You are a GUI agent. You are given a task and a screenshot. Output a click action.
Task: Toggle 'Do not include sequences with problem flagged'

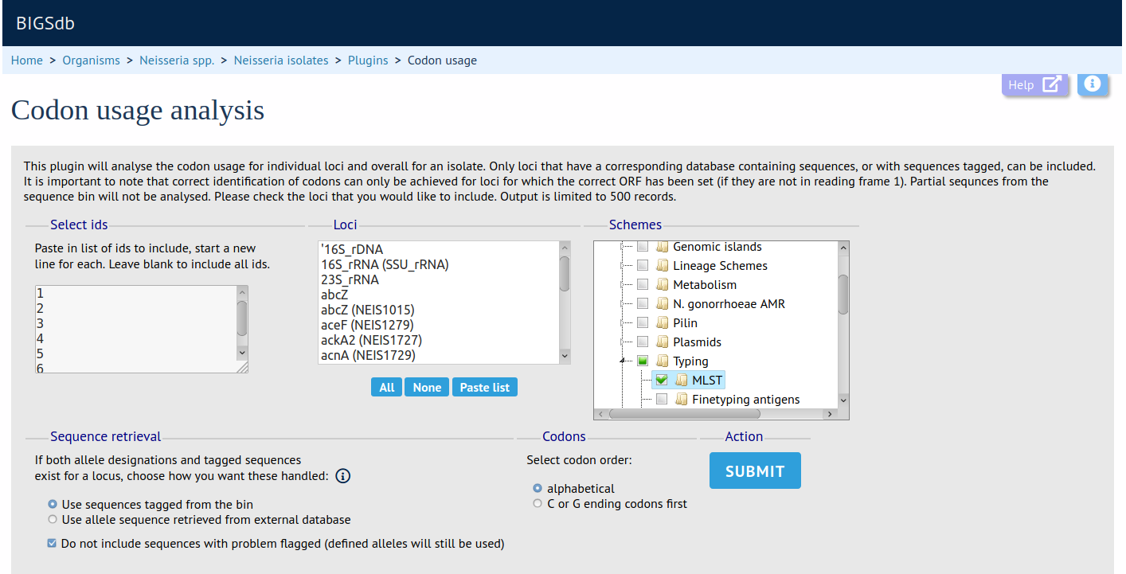(53, 544)
